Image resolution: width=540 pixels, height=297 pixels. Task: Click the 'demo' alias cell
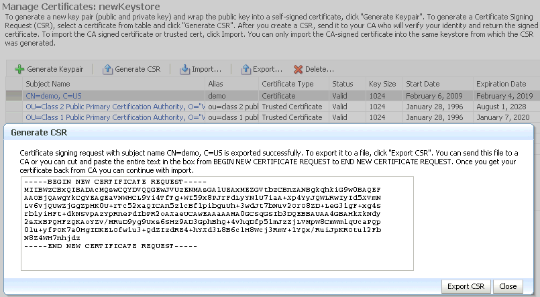point(232,96)
